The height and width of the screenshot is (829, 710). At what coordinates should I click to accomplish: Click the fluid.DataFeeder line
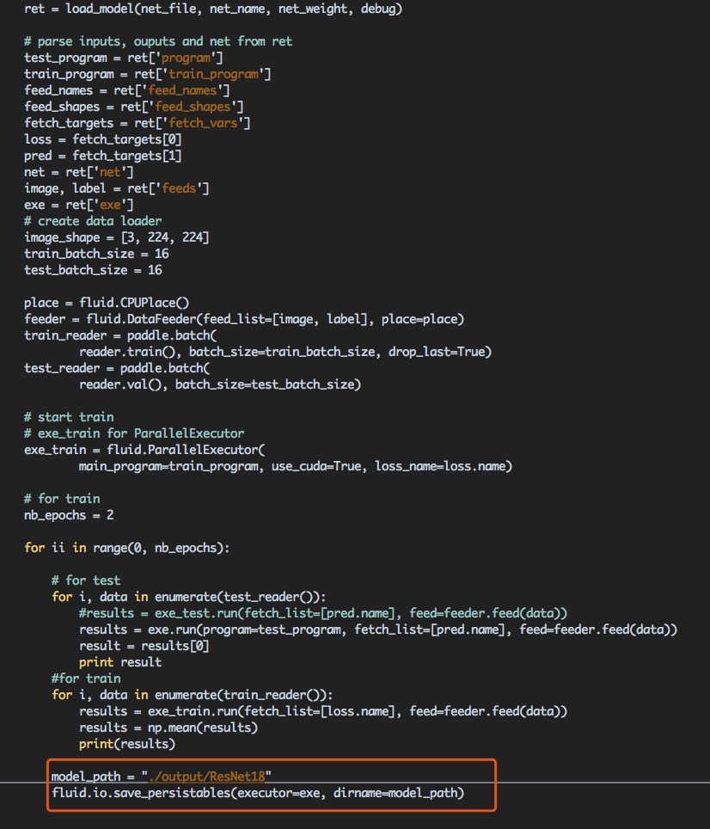(x=244, y=319)
